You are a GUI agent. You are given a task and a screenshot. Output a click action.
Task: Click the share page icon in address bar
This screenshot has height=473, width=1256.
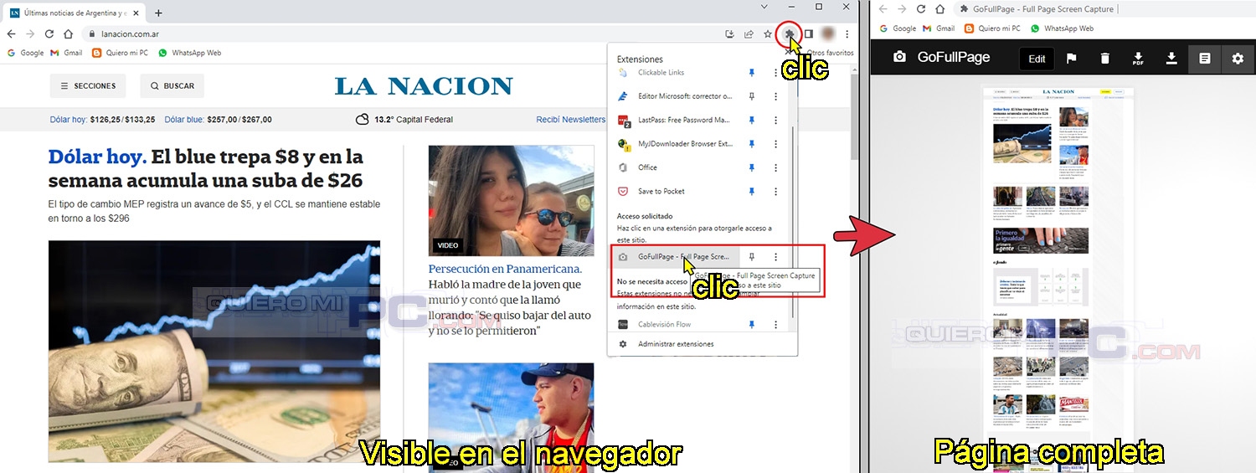point(749,34)
